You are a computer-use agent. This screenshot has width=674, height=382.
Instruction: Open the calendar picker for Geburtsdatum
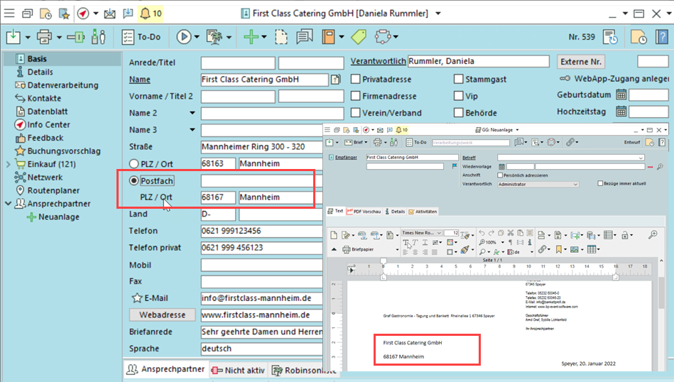coord(621,95)
